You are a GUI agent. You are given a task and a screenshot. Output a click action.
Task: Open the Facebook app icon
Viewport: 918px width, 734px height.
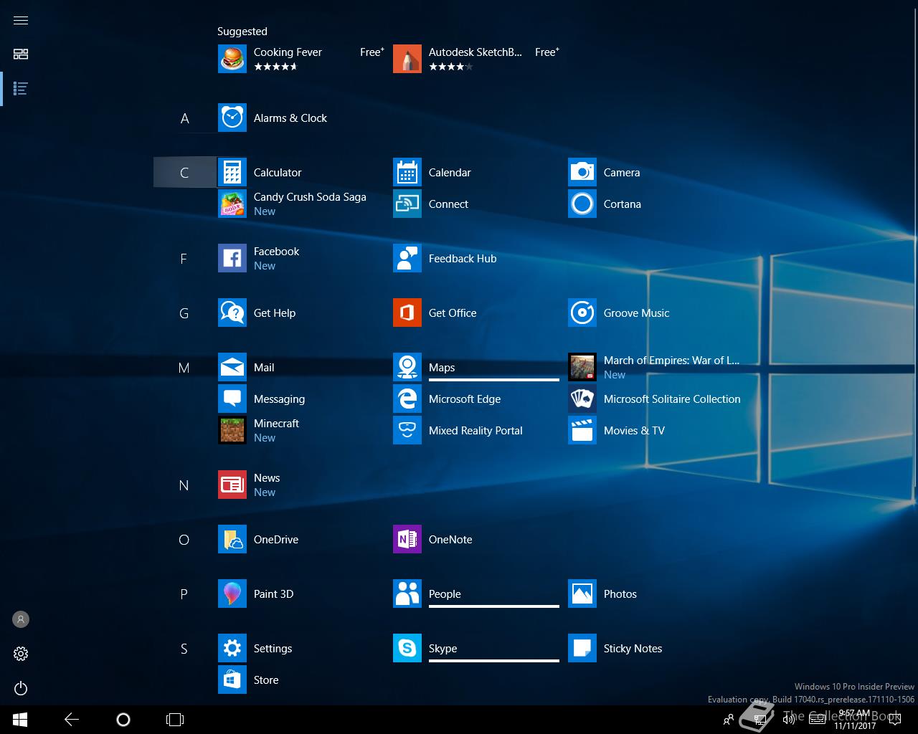click(232, 258)
